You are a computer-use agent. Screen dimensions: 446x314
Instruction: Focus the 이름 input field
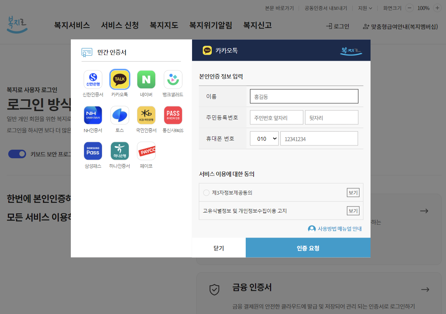click(304, 96)
